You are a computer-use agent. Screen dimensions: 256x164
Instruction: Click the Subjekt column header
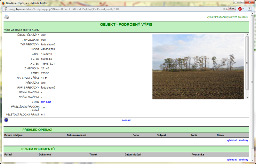[162, 135]
